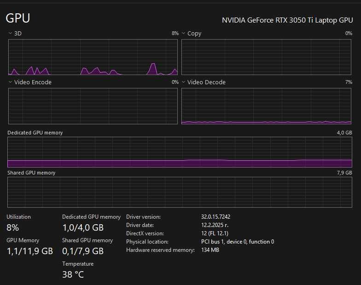
Task: Click the NVIDIA GeForce RTX 3050 Ti name
Action: click(287, 20)
